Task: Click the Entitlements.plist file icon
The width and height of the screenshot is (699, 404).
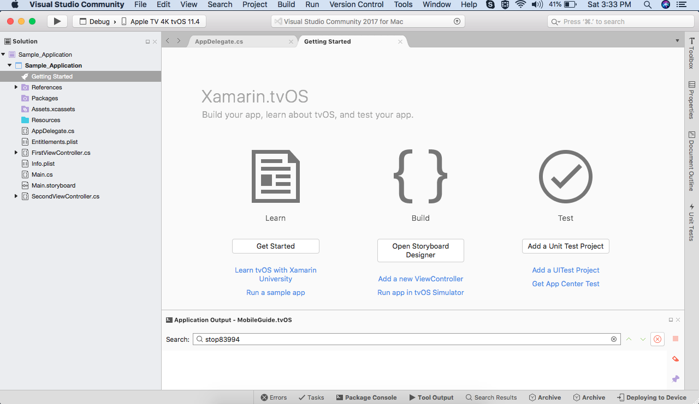Action: click(x=25, y=142)
